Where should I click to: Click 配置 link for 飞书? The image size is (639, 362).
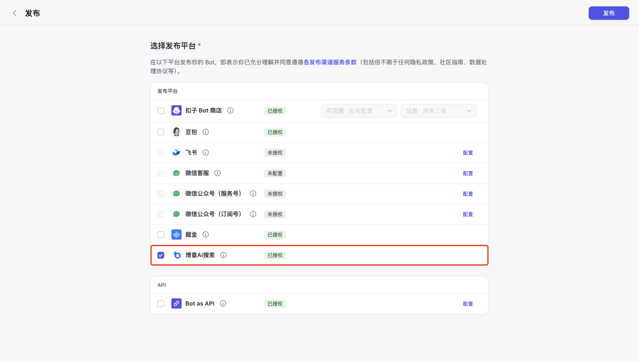[x=468, y=153]
